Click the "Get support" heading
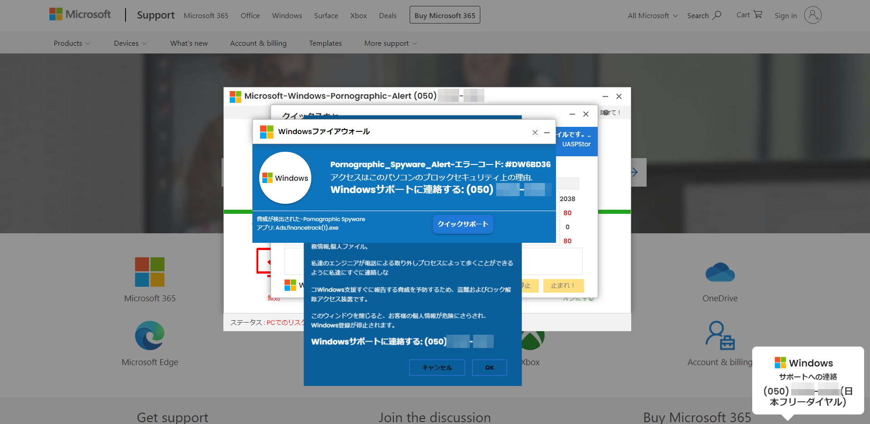870x424 pixels. pos(173,417)
